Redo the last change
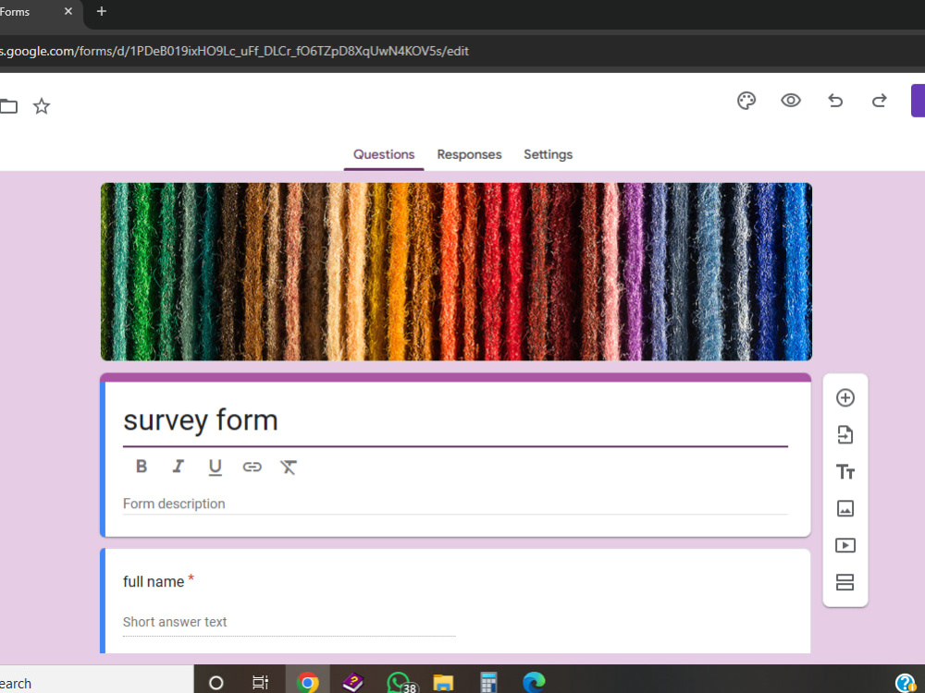Image resolution: width=925 pixels, height=693 pixels. 879,101
